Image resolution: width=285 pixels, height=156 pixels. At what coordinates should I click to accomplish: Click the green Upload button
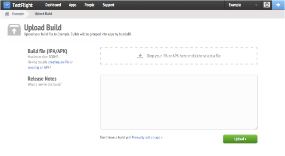tap(240, 139)
